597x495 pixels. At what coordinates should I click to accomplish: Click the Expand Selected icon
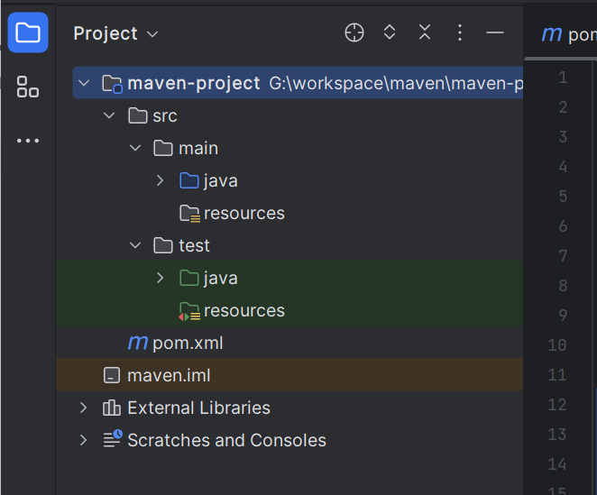[x=390, y=33]
